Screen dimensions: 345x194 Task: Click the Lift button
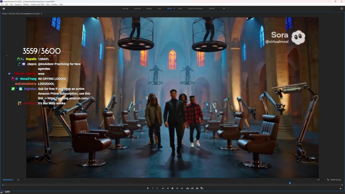pos(188,188)
